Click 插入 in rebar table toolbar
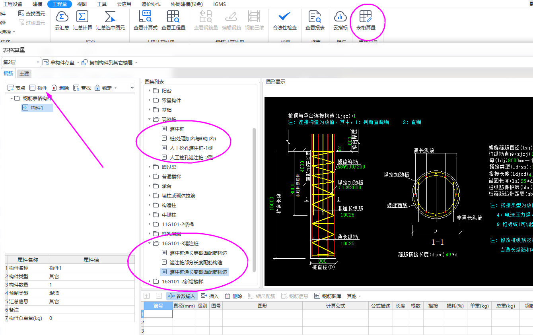 tap(210, 296)
